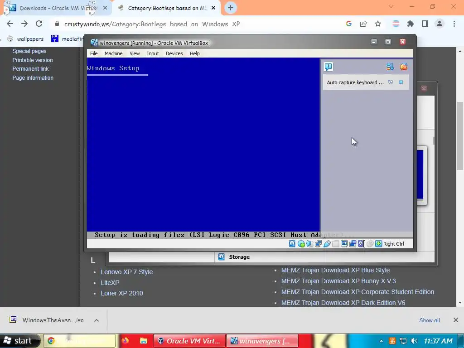The height and width of the screenshot is (348, 464).
Task: Open the Devices menu
Action: coord(174,53)
